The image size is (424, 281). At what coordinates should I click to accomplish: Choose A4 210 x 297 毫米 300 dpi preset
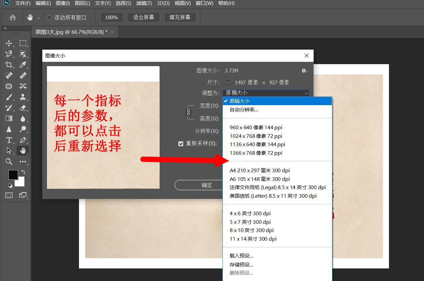(x=260, y=170)
